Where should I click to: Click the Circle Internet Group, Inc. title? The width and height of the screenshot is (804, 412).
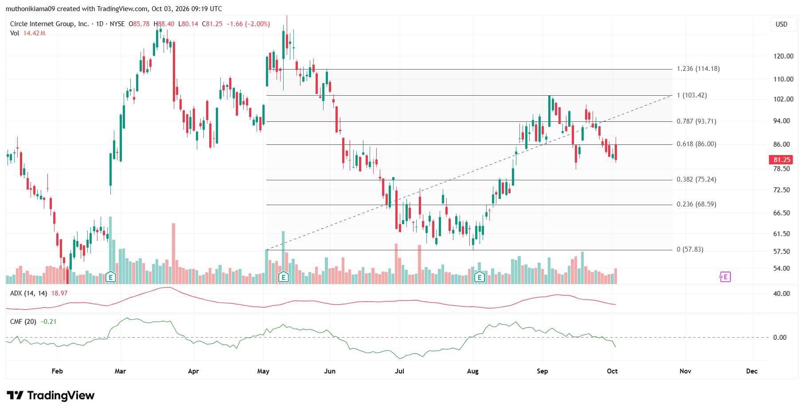pos(49,24)
